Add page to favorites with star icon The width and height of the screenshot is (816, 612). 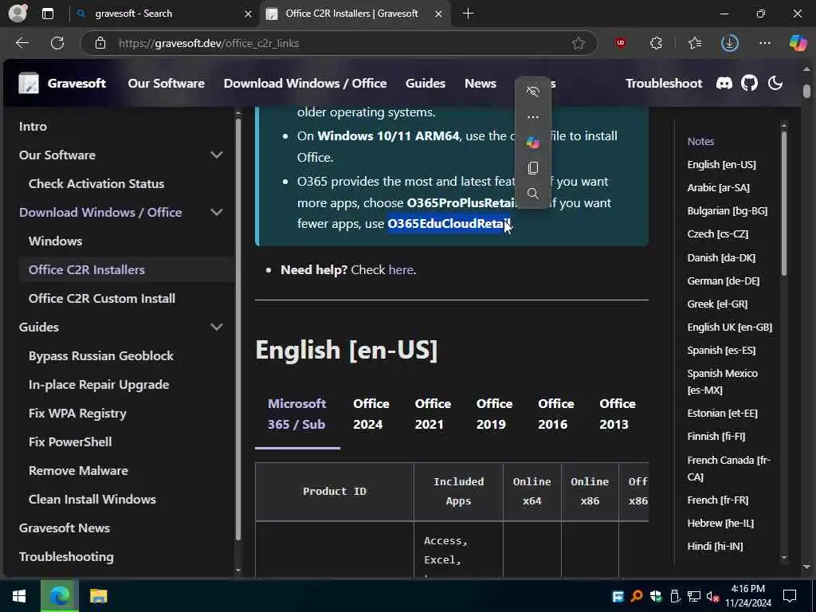(579, 43)
